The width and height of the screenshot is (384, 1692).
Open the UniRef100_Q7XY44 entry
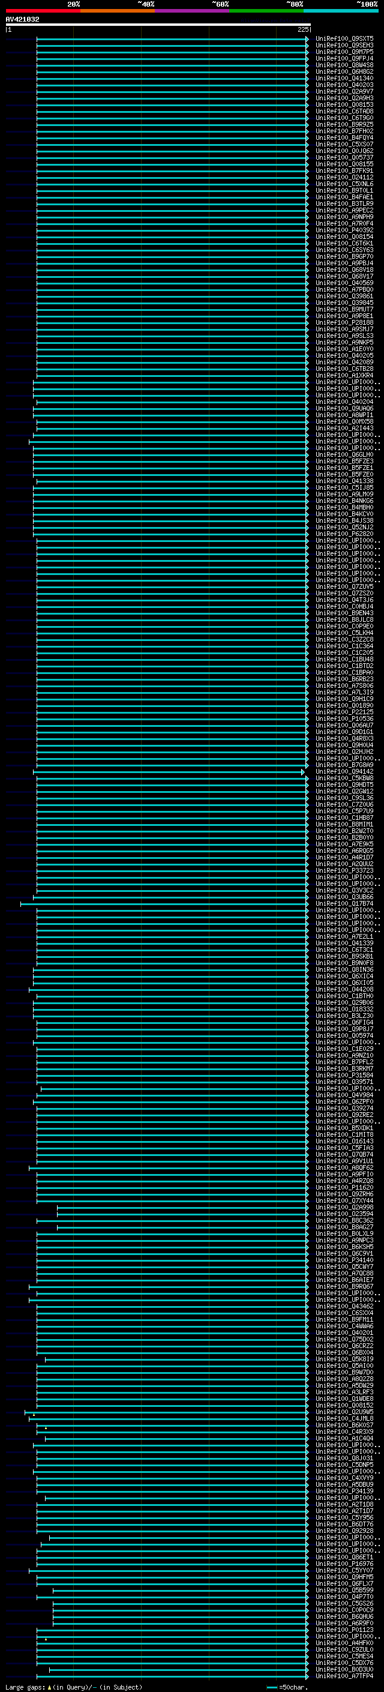pos(344,1200)
